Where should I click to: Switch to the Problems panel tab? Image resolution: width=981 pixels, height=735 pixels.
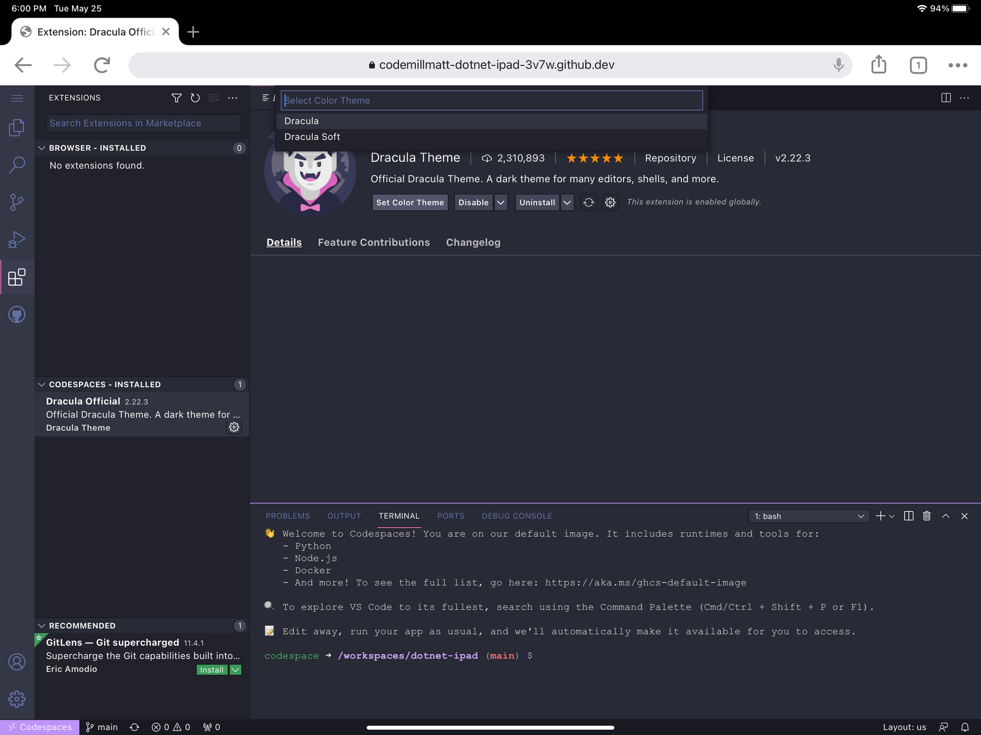click(x=287, y=516)
